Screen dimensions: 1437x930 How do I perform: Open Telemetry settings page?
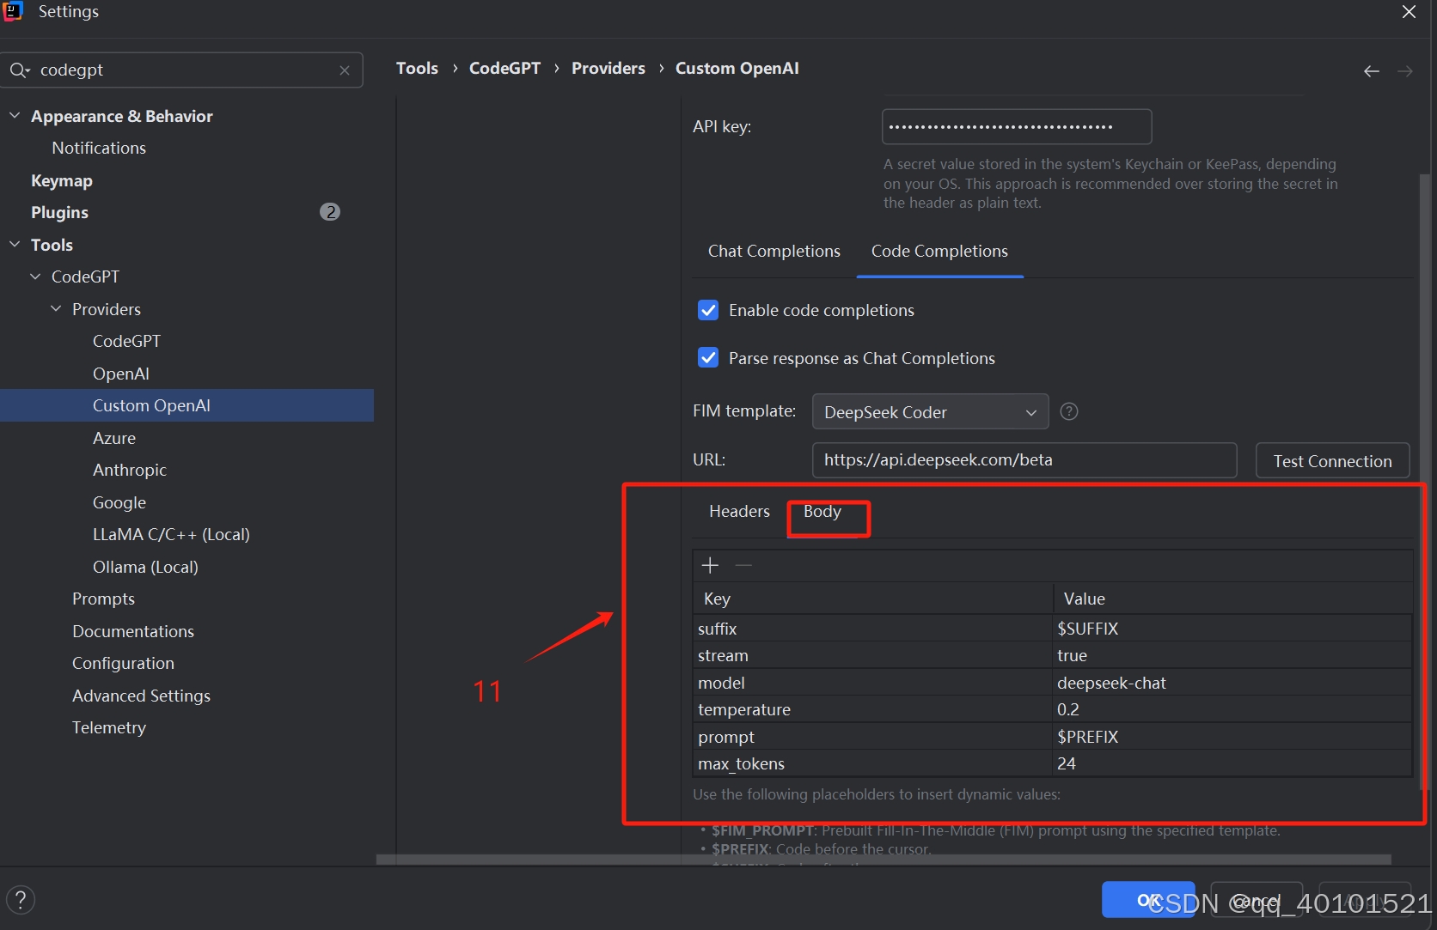(x=109, y=727)
